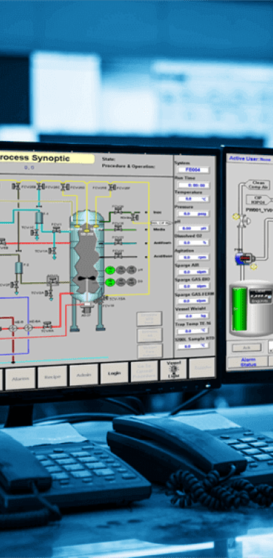Click the FCV28C valve on cyan line
This screenshot has height=558, width=273.
41,186
